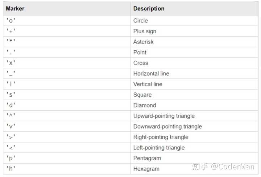Click the 'h' hexagram marker code
The width and height of the screenshot is (261, 177).
click(11, 169)
